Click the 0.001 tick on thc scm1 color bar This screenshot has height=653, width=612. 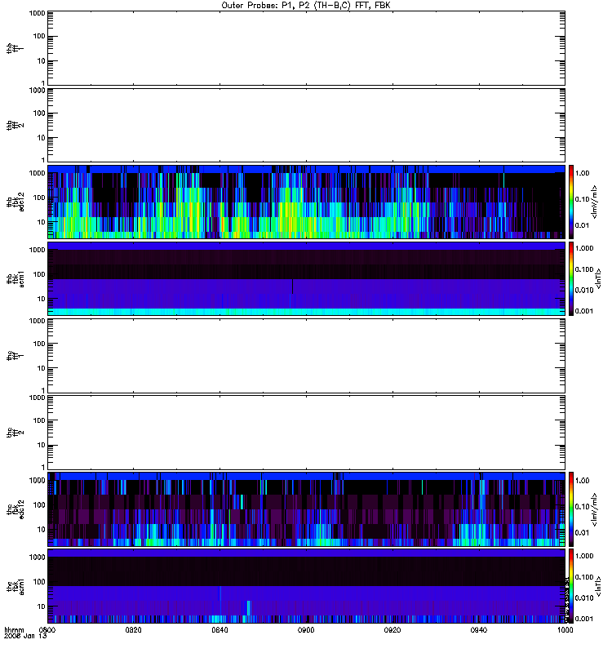(x=584, y=619)
